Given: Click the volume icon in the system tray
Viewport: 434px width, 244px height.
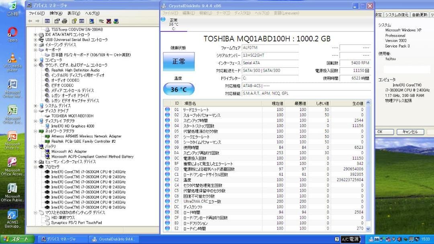Looking at the screenshot, I should [399, 239].
